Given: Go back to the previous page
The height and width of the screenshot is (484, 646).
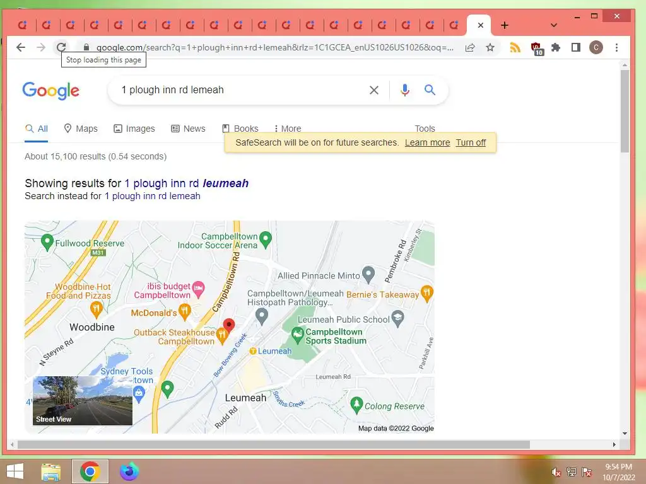Looking at the screenshot, I should pyautogui.click(x=21, y=47).
